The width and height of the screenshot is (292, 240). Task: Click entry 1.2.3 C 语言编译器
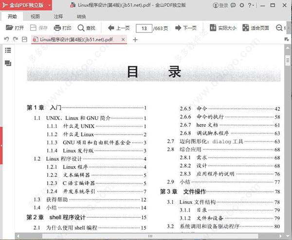[x=96, y=183]
